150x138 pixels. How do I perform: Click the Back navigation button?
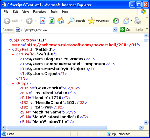point(11,21)
